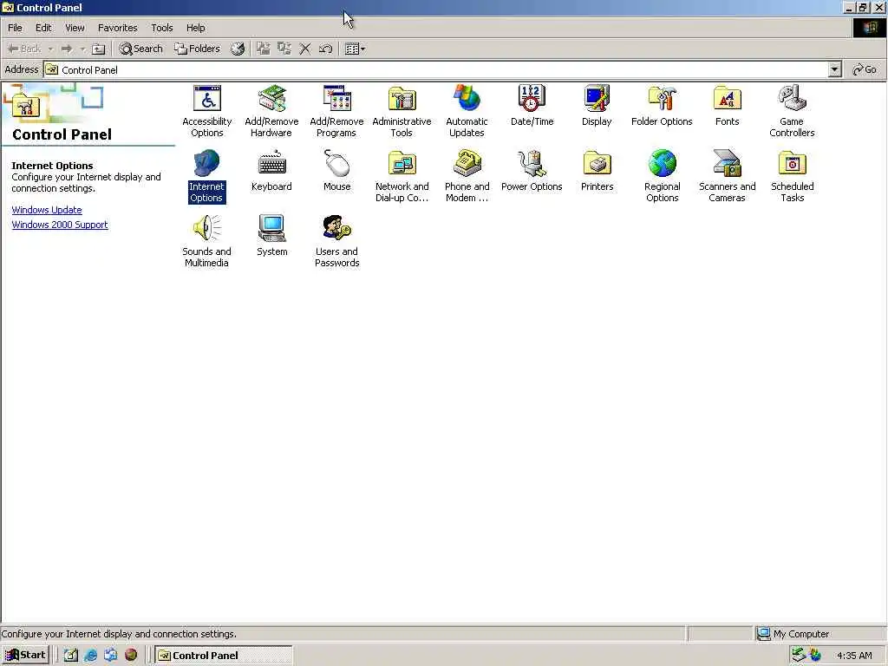
Task: Select the Internet Options icon
Action: click(x=206, y=176)
